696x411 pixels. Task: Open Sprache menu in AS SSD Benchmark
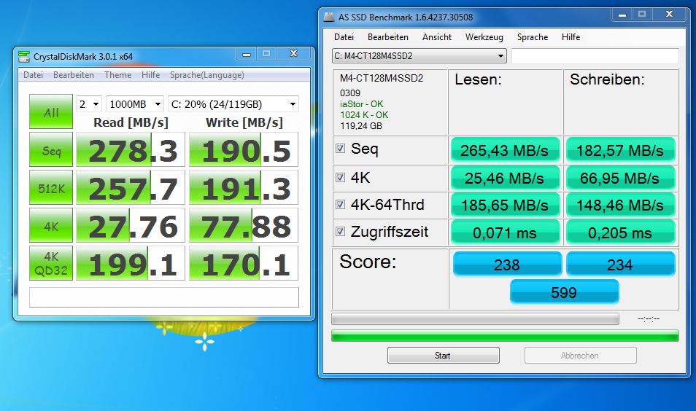[x=533, y=37]
